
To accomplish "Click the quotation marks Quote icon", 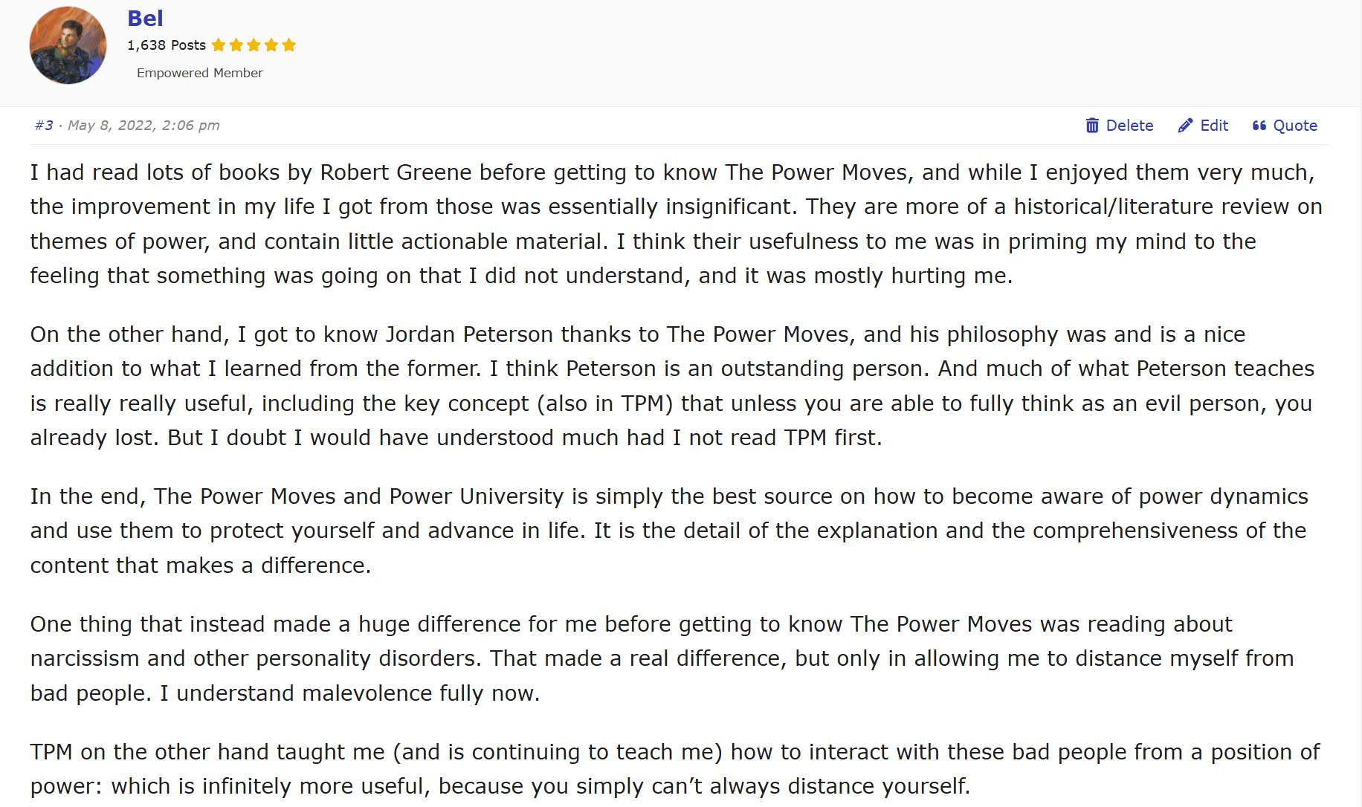I will pos(1259,126).
